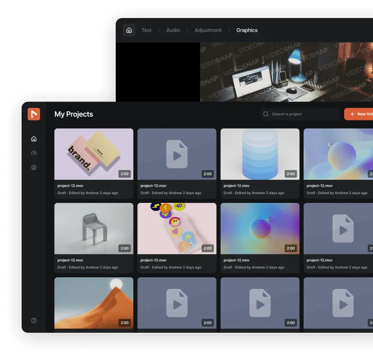Viewport: 373px width, 358px height.
Task: Switch to the Text step in the editor
Action: [146, 30]
